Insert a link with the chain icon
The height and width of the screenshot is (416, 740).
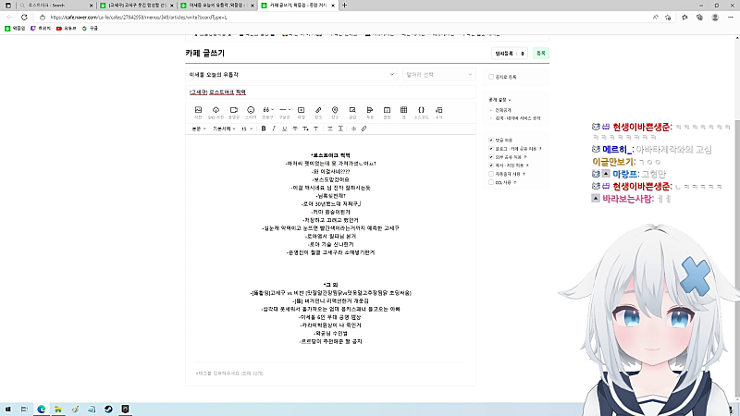[318, 112]
